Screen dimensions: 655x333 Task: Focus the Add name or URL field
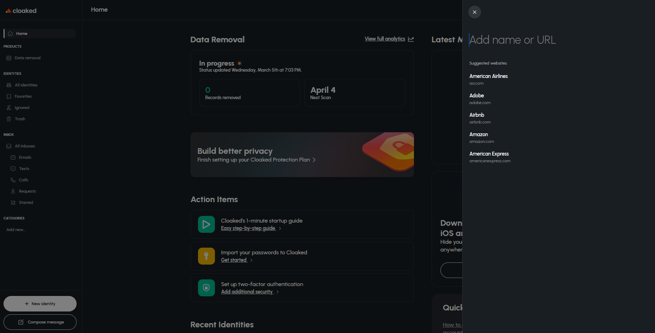(x=559, y=40)
